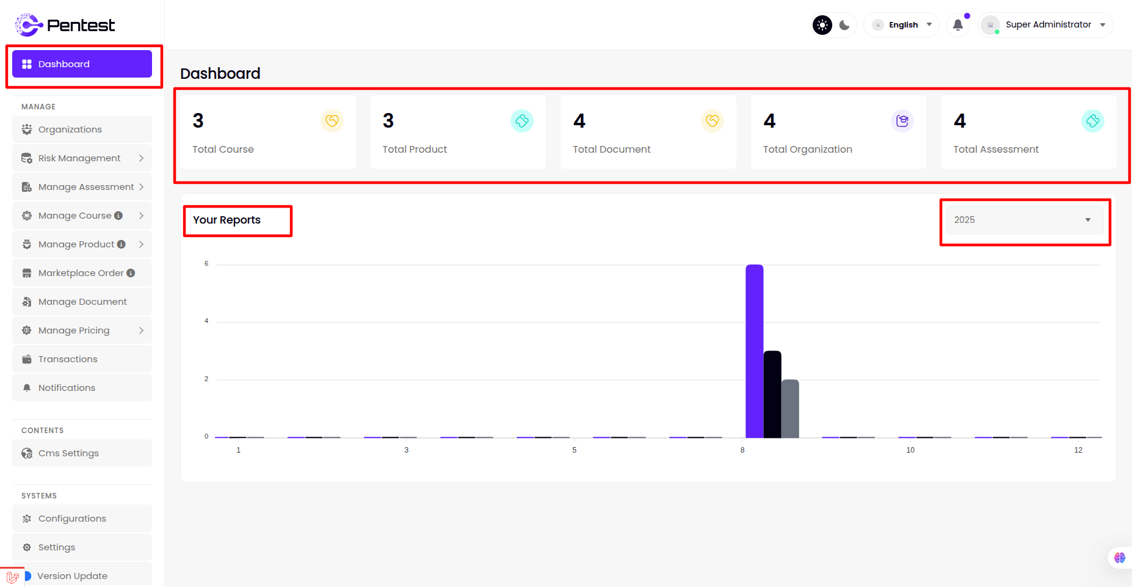
Task: Click the Pentest logo
Action: [65, 25]
